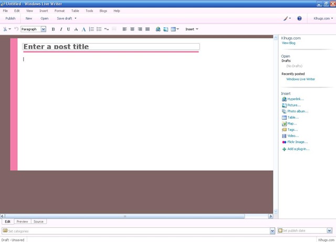This screenshot has height=242, width=336.
Task: Click Picture... in Insert sidebar
Action: pos(294,105)
